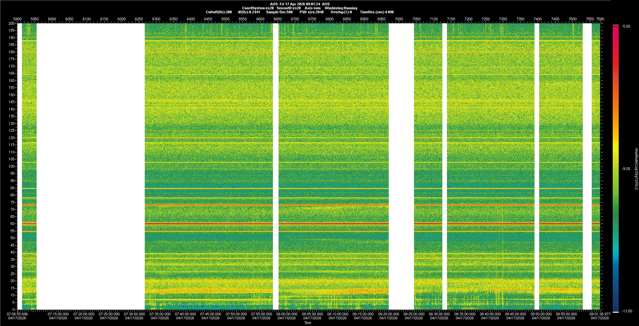Viewport: 639px width, 326px height.
Task: Click the Windowing:Hanning header text
Action: click(341, 8)
